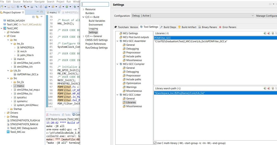277x145 pixels.
Task: Open the Refactor menu
Action: click(27, 2)
